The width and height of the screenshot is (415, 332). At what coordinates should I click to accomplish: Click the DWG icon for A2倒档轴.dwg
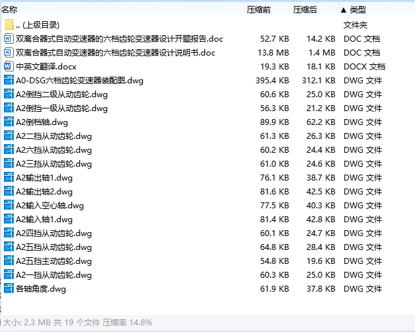[9, 122]
